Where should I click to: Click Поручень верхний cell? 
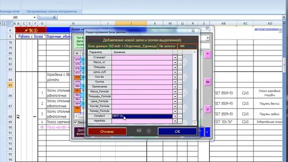270,103
